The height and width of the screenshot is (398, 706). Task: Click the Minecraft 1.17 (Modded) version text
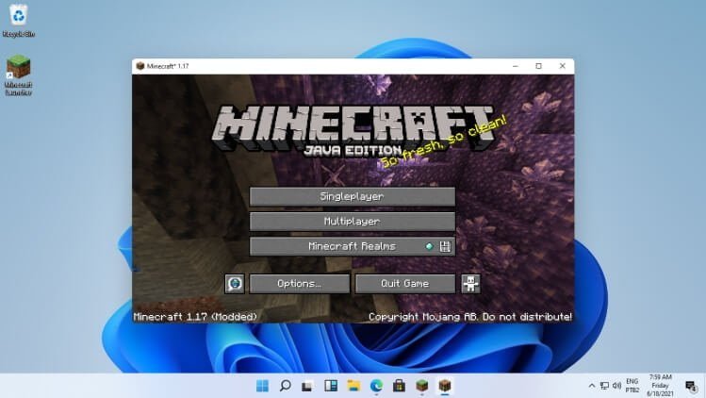coord(195,317)
